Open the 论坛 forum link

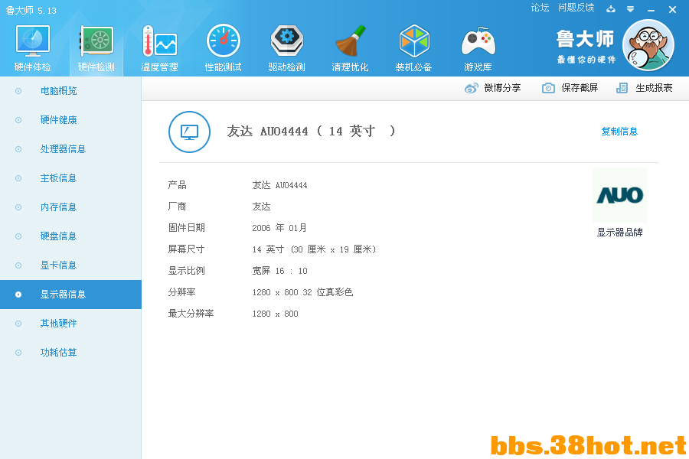[x=540, y=8]
